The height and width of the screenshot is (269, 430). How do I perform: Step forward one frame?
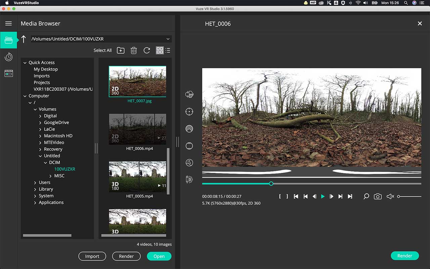[332, 196]
